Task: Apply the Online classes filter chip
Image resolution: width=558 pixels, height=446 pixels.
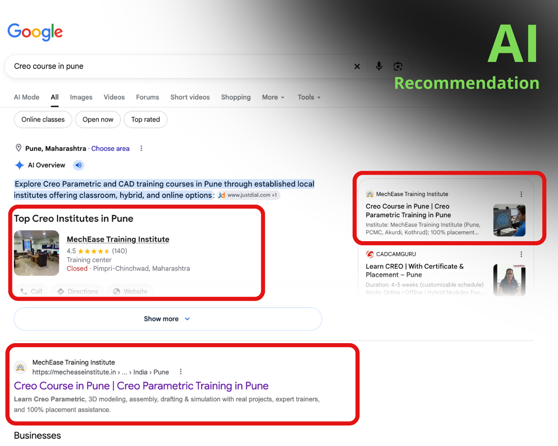Action: [x=43, y=120]
